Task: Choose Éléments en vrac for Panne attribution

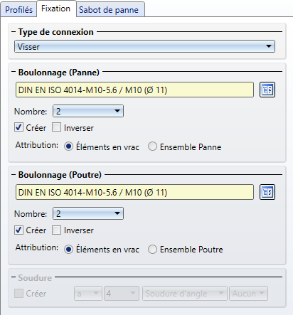Action: click(x=68, y=146)
